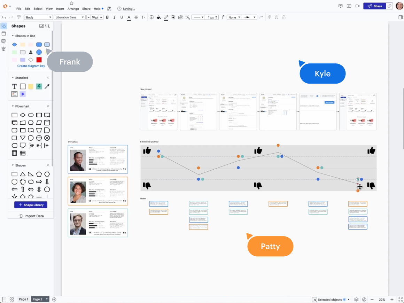This screenshot has width=404, height=303.
Task: Open the layers icon in status bar
Action: click(x=356, y=300)
